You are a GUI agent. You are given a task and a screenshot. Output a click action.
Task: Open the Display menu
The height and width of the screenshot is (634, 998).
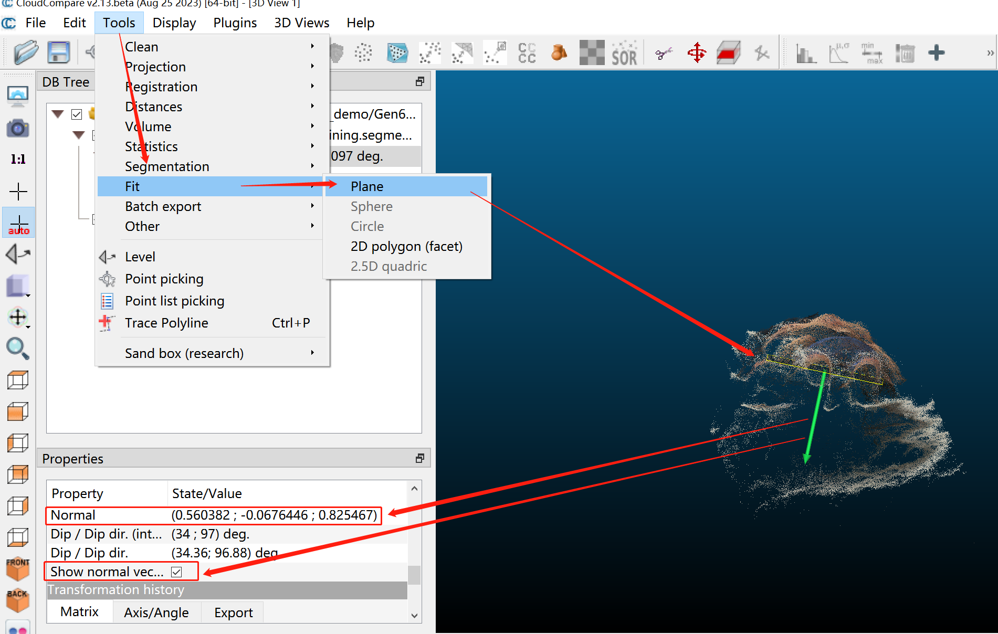174,23
